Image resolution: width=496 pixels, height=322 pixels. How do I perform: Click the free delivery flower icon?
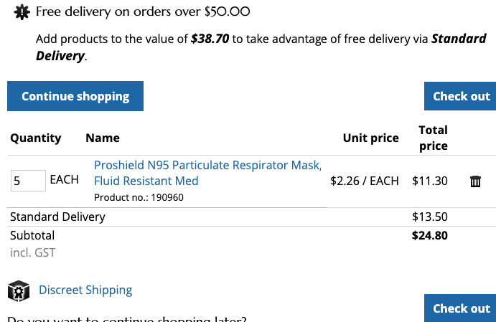coord(22,11)
